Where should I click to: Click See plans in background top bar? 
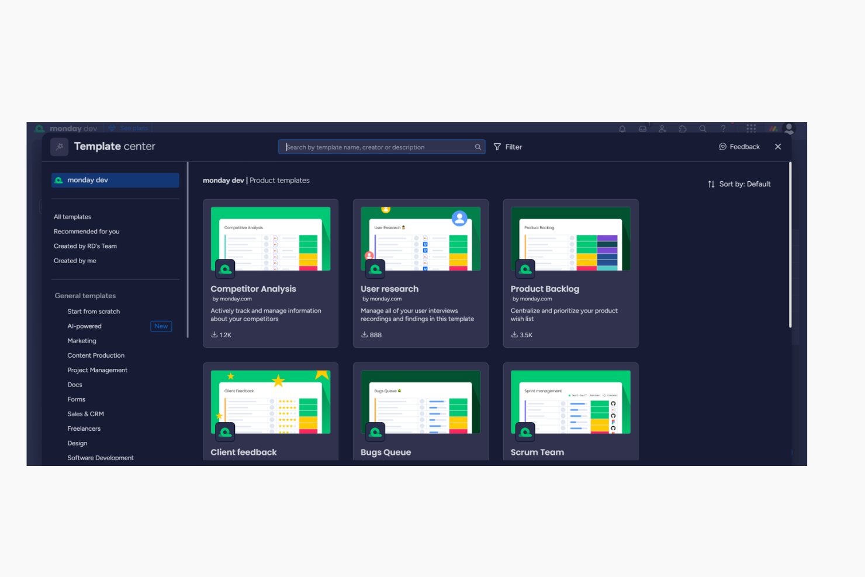pos(129,129)
